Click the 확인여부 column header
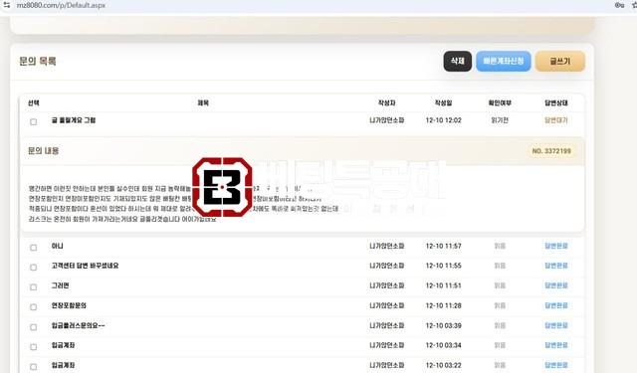 500,103
